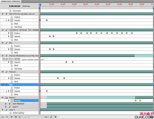
Task: Toggle onion skins icon in bottom bar
Action: (x=51, y=117)
